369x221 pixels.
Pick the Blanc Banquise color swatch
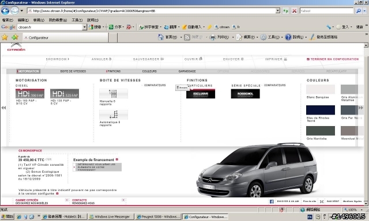pyautogui.click(x=321, y=89)
